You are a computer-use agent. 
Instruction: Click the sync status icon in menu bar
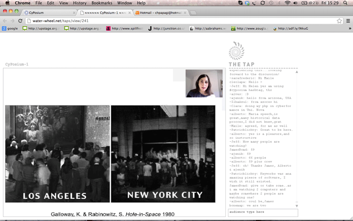point(263,3)
